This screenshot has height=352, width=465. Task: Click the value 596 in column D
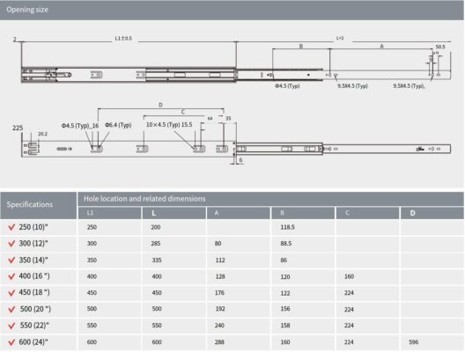pos(413,342)
